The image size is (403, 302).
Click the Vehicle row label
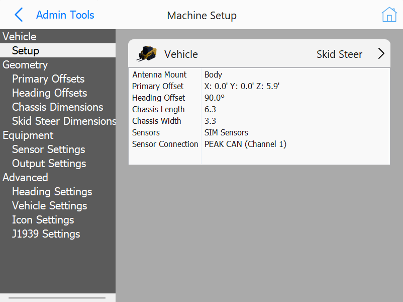pyautogui.click(x=181, y=54)
